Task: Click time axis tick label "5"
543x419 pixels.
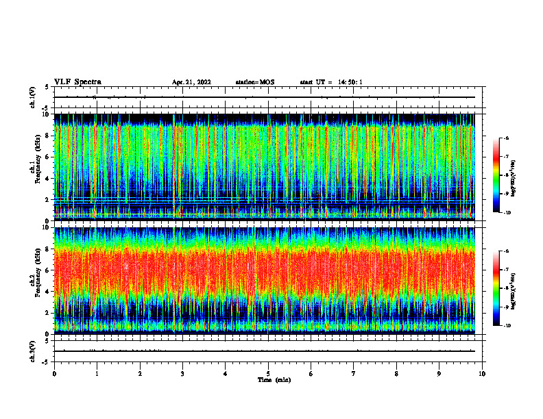Action: [x=268, y=374]
